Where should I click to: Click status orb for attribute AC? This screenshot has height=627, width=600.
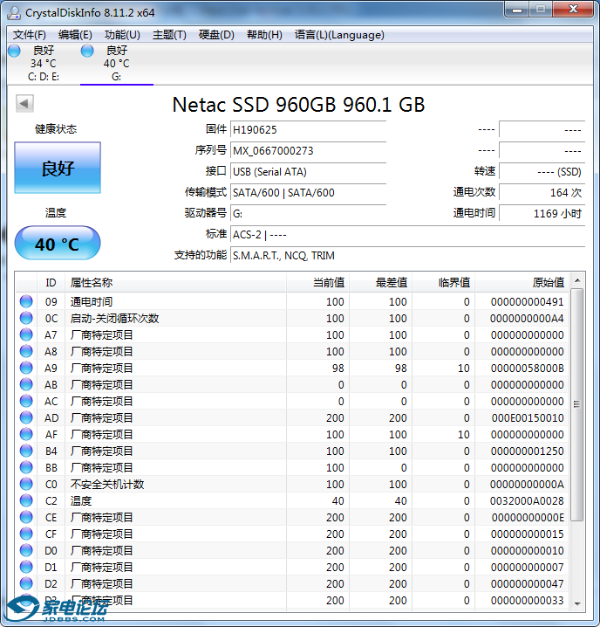point(26,401)
